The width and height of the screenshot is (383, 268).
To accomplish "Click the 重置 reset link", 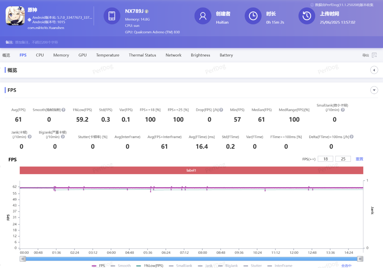I will [x=359, y=159].
